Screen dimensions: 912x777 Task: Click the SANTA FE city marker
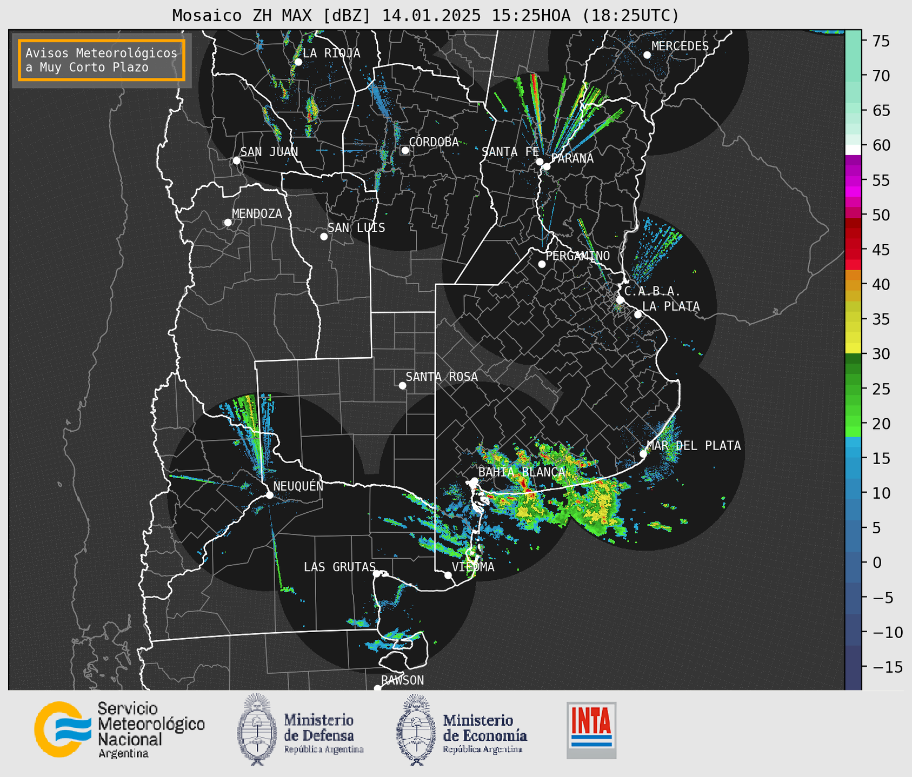coord(540,162)
